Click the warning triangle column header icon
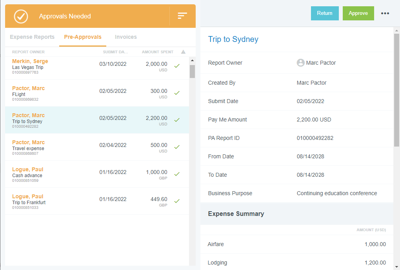Viewport: 400px width, 270px height. click(183, 52)
